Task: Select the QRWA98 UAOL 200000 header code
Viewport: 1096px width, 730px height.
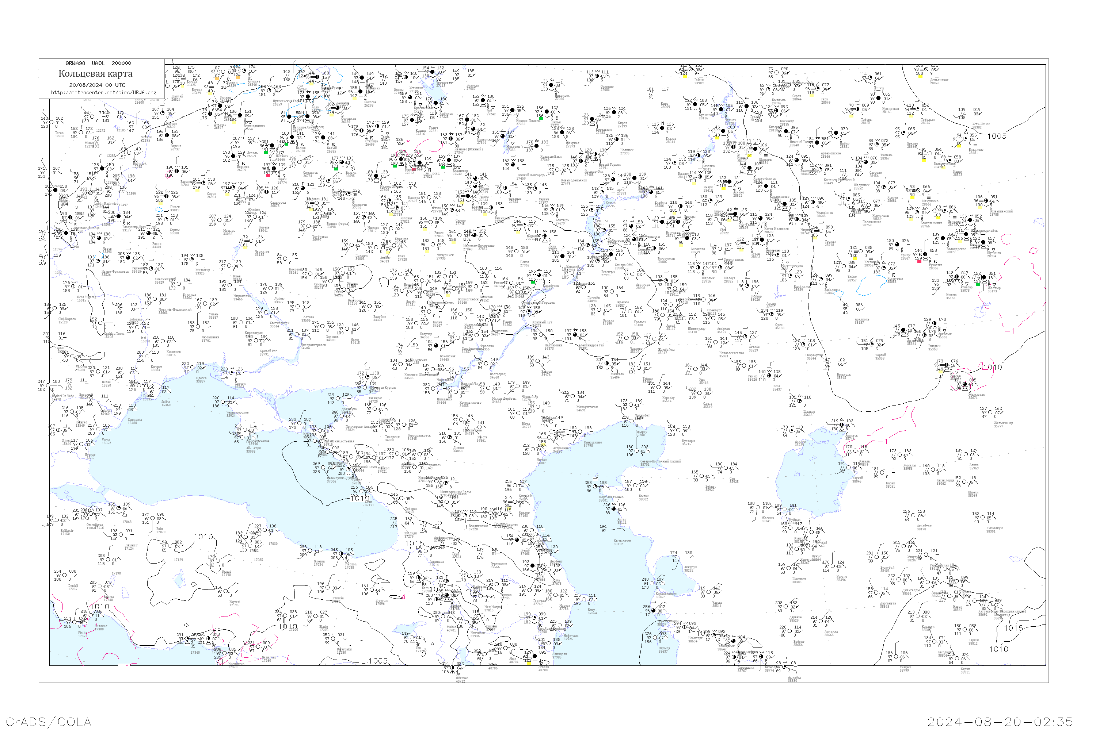Action: tap(98, 63)
